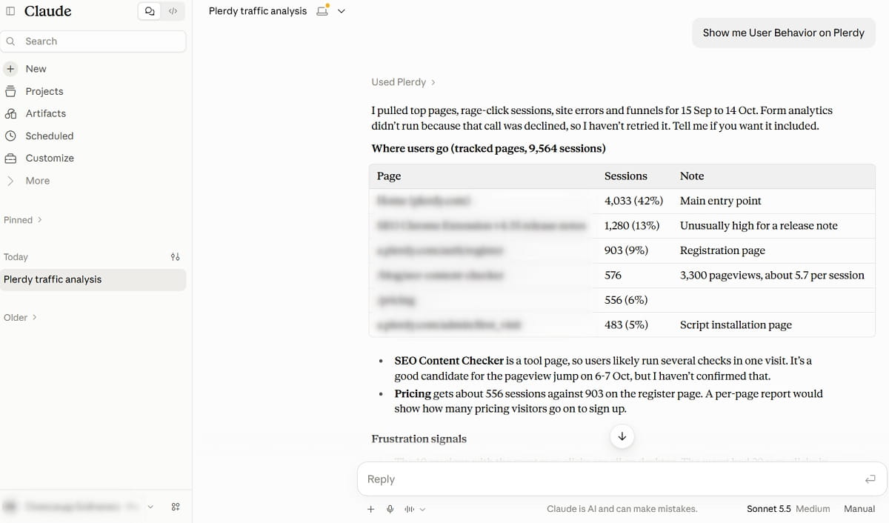Select the Sessions column header
Viewport: 889px width, 523px height.
click(626, 176)
